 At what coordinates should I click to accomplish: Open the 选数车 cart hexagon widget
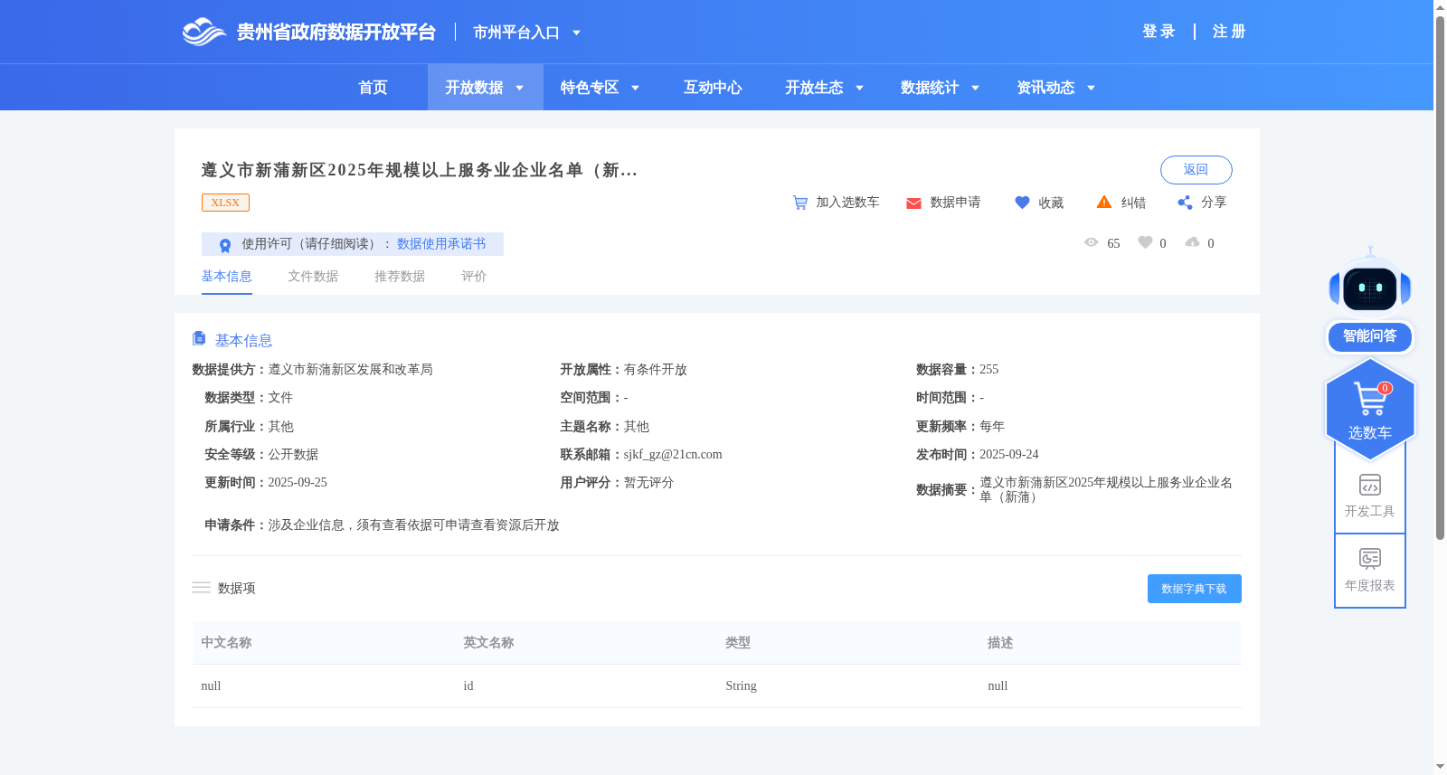pos(1370,409)
